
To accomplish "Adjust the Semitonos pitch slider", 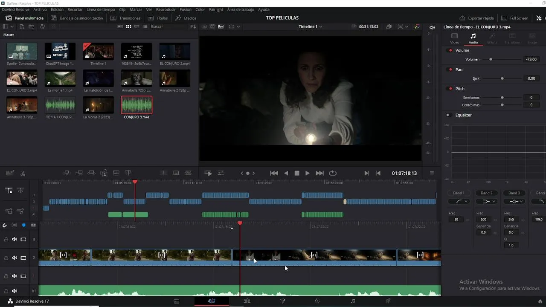I will [502, 98].
